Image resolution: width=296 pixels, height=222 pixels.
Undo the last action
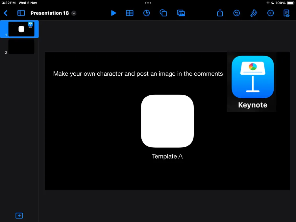pyautogui.click(x=236, y=13)
